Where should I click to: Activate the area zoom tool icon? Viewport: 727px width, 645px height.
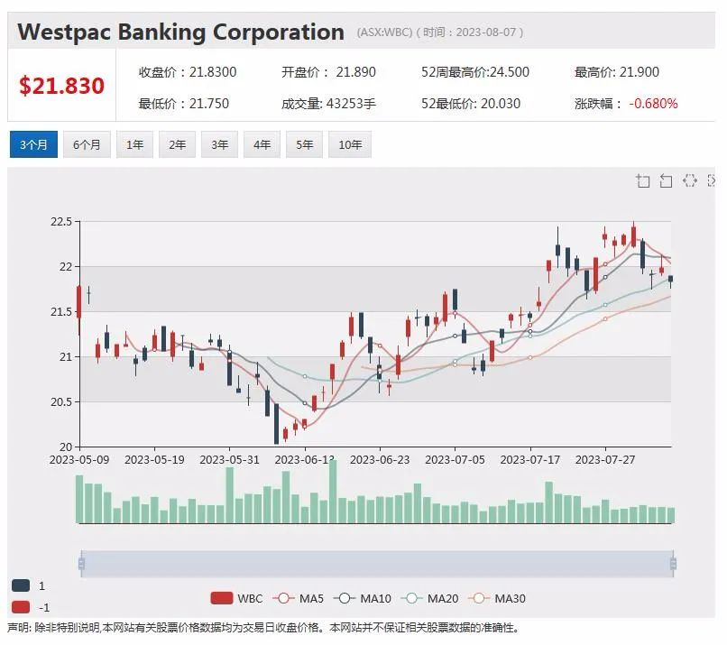click(x=642, y=180)
